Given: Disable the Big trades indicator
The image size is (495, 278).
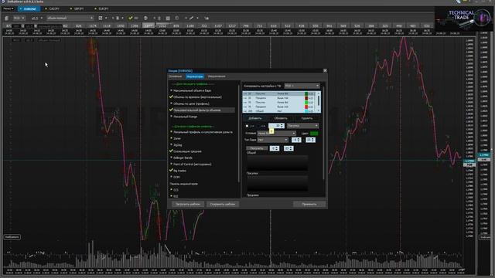Looking at the screenshot, I should [179, 171].
